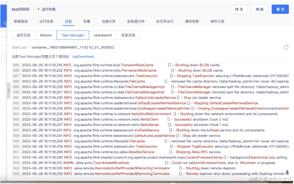Click log line 885 TransientBlobCache
Screen dimensions: 294x184
[150, 65]
